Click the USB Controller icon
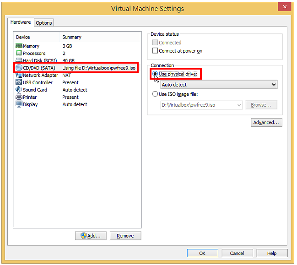Screen dimensions: 297x265 (19, 82)
